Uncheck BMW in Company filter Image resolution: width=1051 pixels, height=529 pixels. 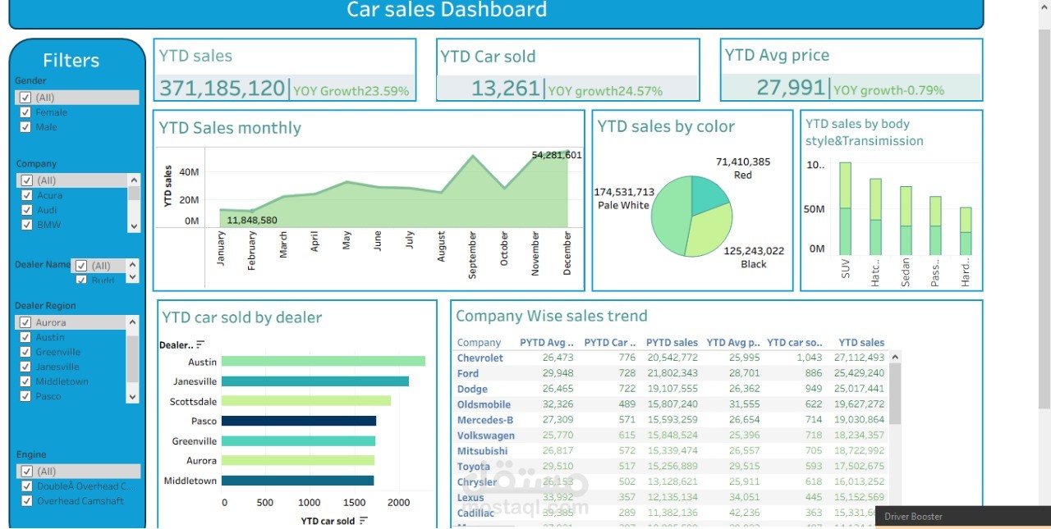[26, 225]
